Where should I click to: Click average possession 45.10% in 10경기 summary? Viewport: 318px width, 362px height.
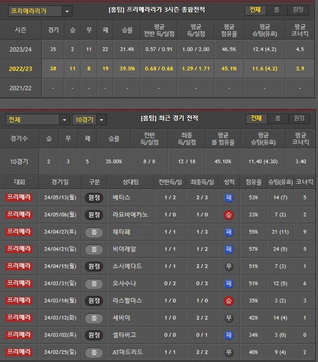pos(223,162)
